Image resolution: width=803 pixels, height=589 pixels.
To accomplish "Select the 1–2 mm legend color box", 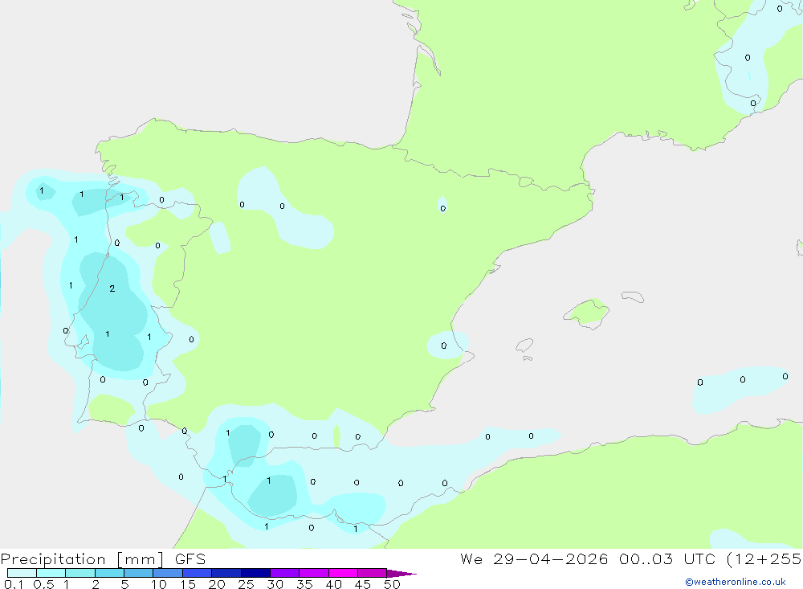I will coord(80,573).
